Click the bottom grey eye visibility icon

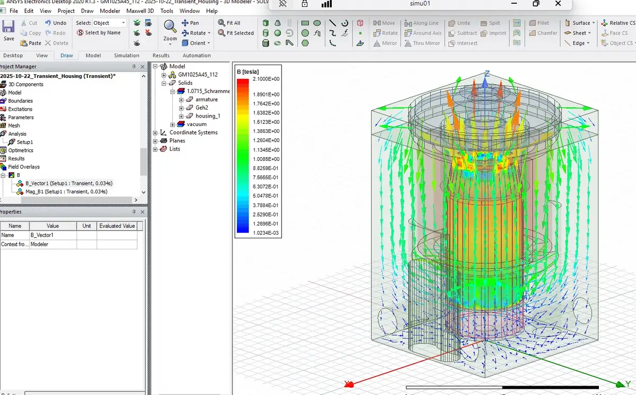point(137,43)
